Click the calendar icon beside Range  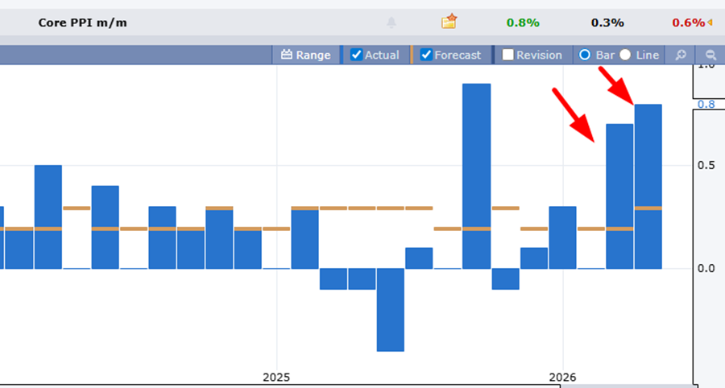(x=287, y=56)
